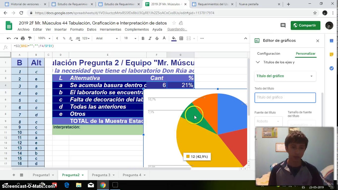Open more toolbar options (three dots)
338x190 pixels.
(x=202, y=38)
